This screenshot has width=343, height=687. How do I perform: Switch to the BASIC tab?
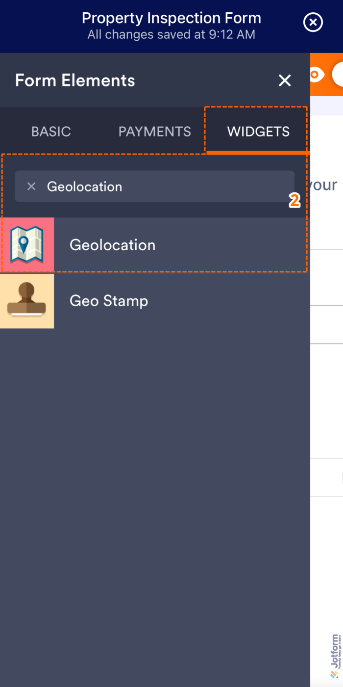[x=50, y=131]
